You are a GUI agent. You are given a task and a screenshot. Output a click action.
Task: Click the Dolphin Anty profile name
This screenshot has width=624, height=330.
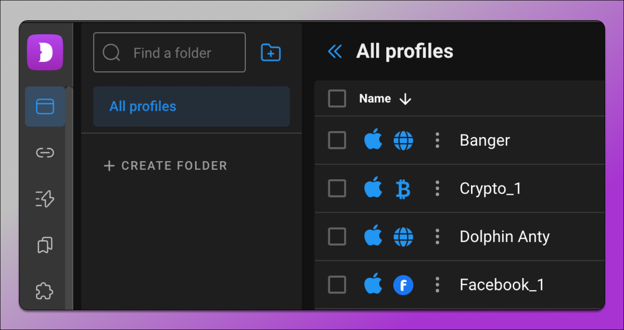point(504,237)
